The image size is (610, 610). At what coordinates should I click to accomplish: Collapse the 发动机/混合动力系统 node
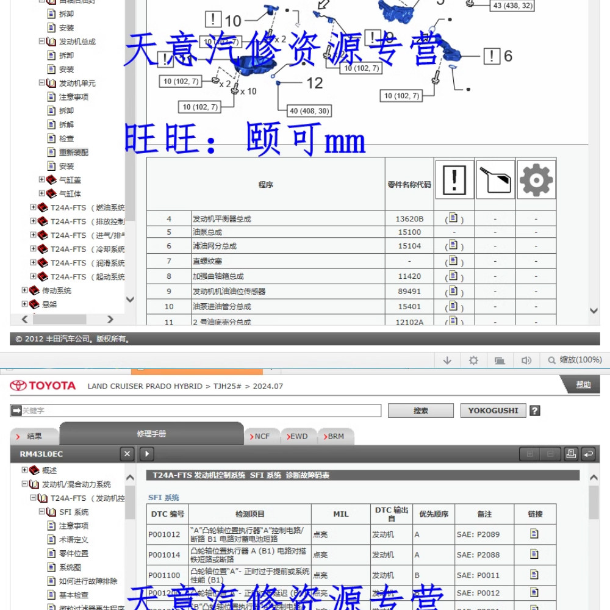pyautogui.click(x=24, y=484)
